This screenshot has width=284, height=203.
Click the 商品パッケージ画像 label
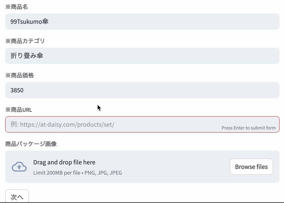(x=31, y=144)
